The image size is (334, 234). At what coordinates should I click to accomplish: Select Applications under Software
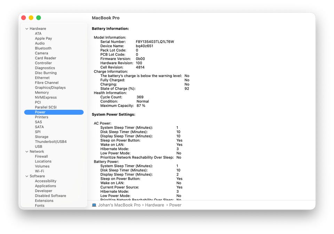45,186
